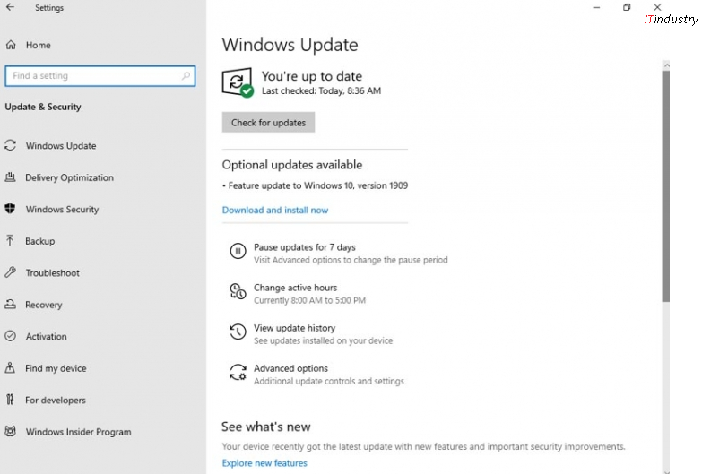The image size is (702, 474).
Task: Click the up-to-date status icon
Action: point(238,82)
